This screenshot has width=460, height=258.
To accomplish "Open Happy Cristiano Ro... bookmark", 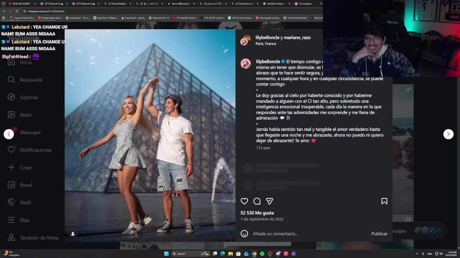I will point(22,18).
